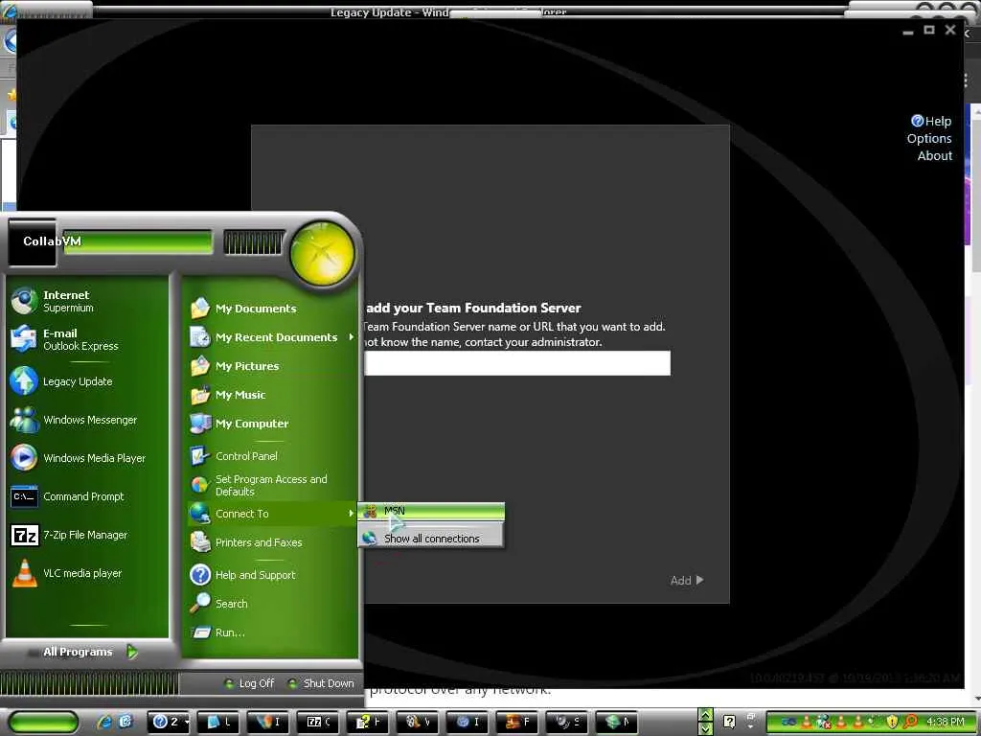Click the orange magnifier tray icon
The height and width of the screenshot is (736, 981).
910,723
